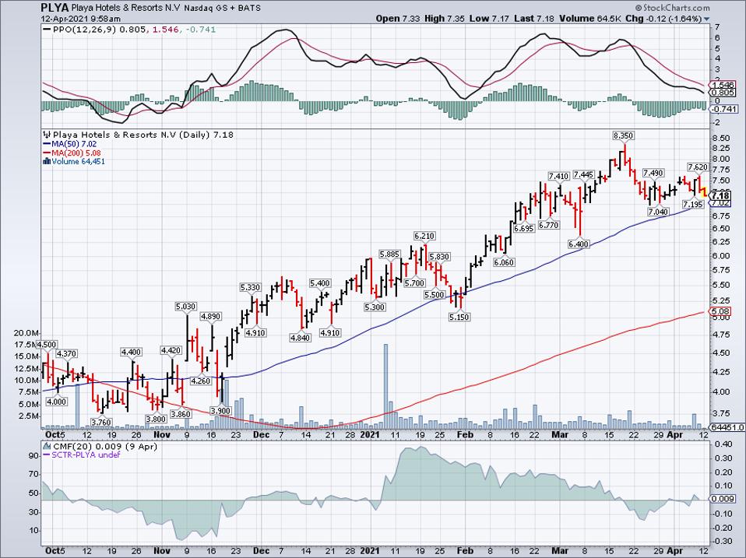Click the area chart icon beside CMF(20)
The image size is (746, 558).
[x=47, y=447]
